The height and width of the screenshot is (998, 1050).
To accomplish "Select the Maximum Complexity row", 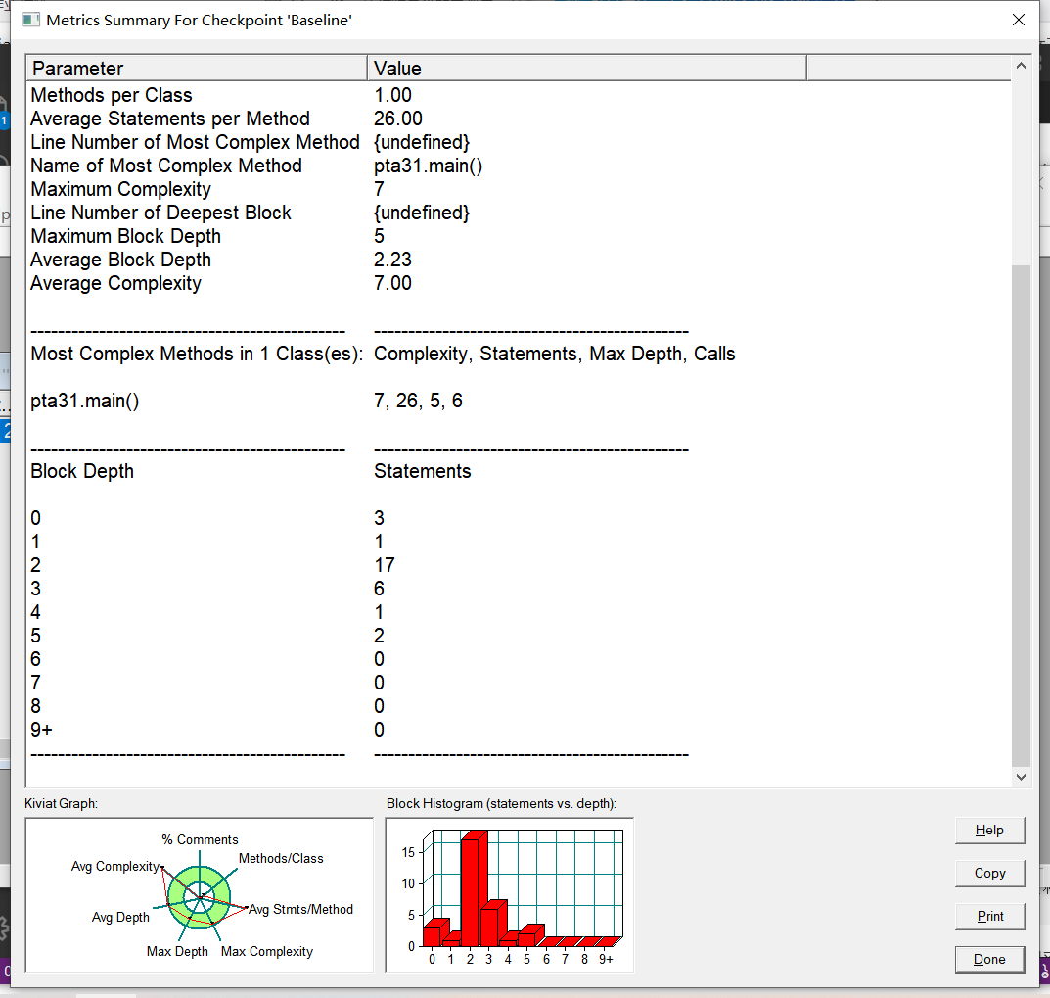I will coord(519,189).
